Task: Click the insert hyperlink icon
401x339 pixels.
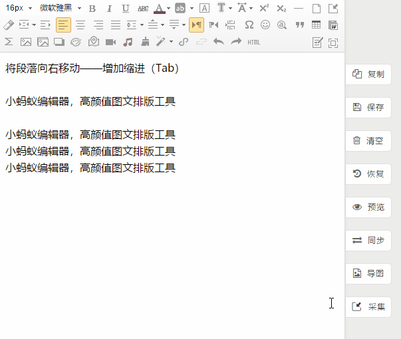Action: (x=184, y=42)
